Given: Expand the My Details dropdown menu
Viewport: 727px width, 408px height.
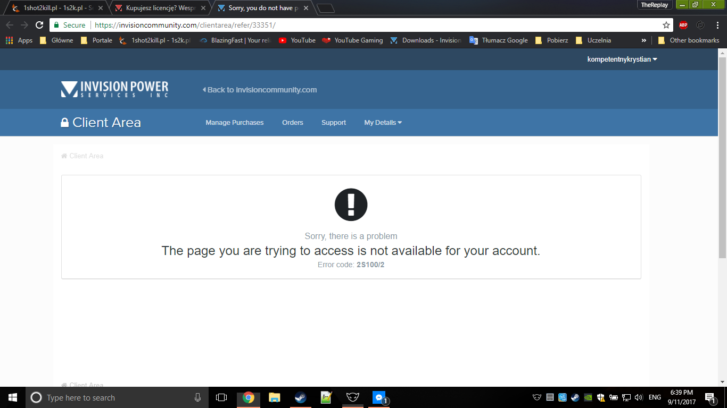Looking at the screenshot, I should point(383,123).
